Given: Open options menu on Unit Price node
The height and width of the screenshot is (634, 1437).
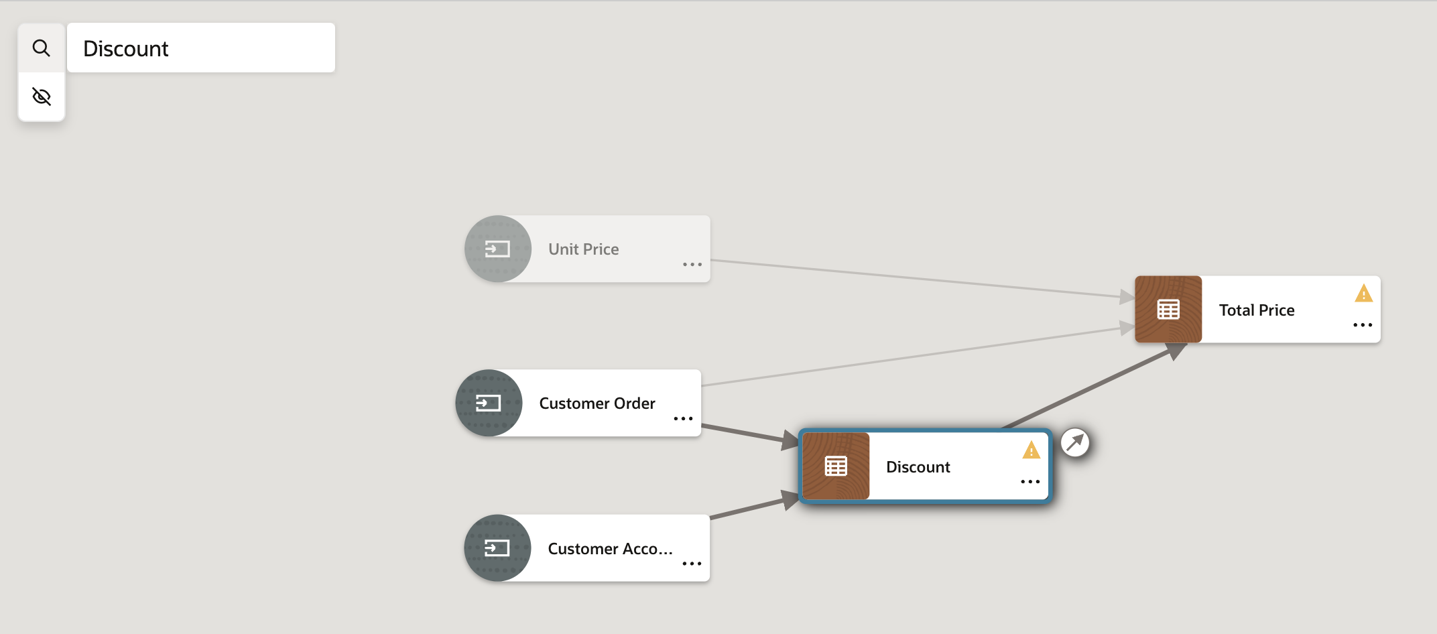Looking at the screenshot, I should tap(692, 264).
